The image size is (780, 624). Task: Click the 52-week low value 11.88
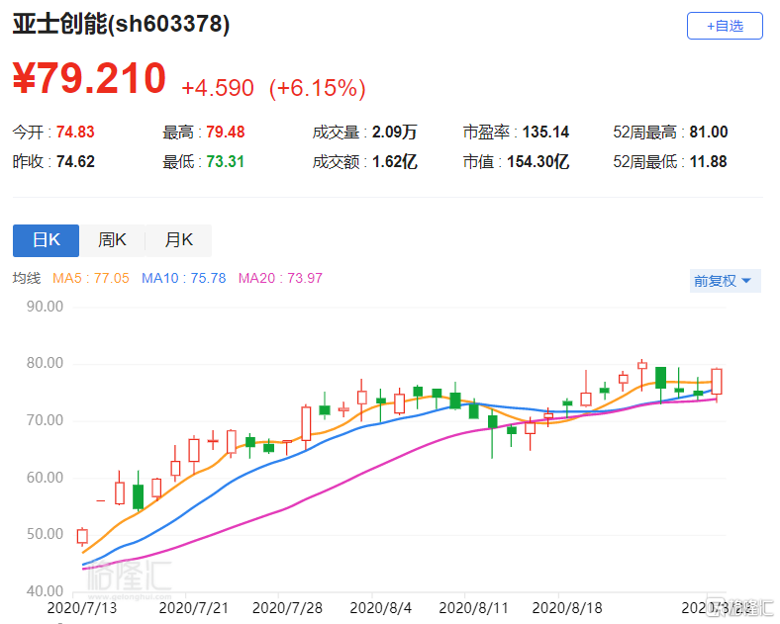click(709, 162)
